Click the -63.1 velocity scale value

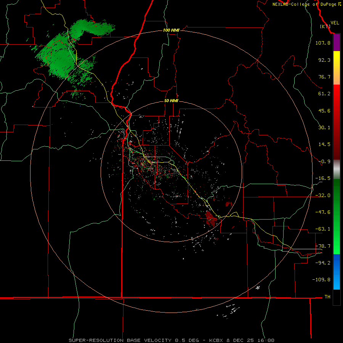323,229
